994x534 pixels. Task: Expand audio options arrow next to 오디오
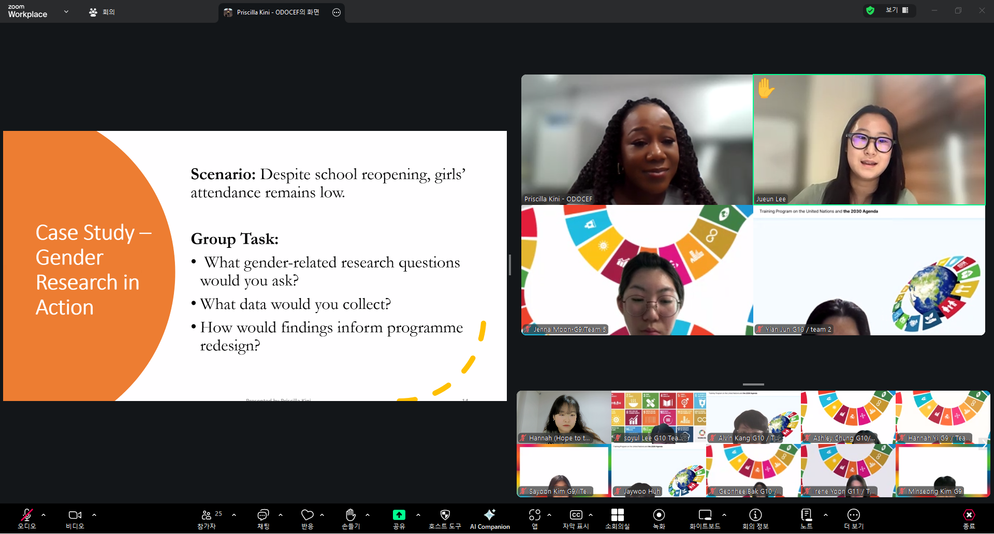coord(43,515)
